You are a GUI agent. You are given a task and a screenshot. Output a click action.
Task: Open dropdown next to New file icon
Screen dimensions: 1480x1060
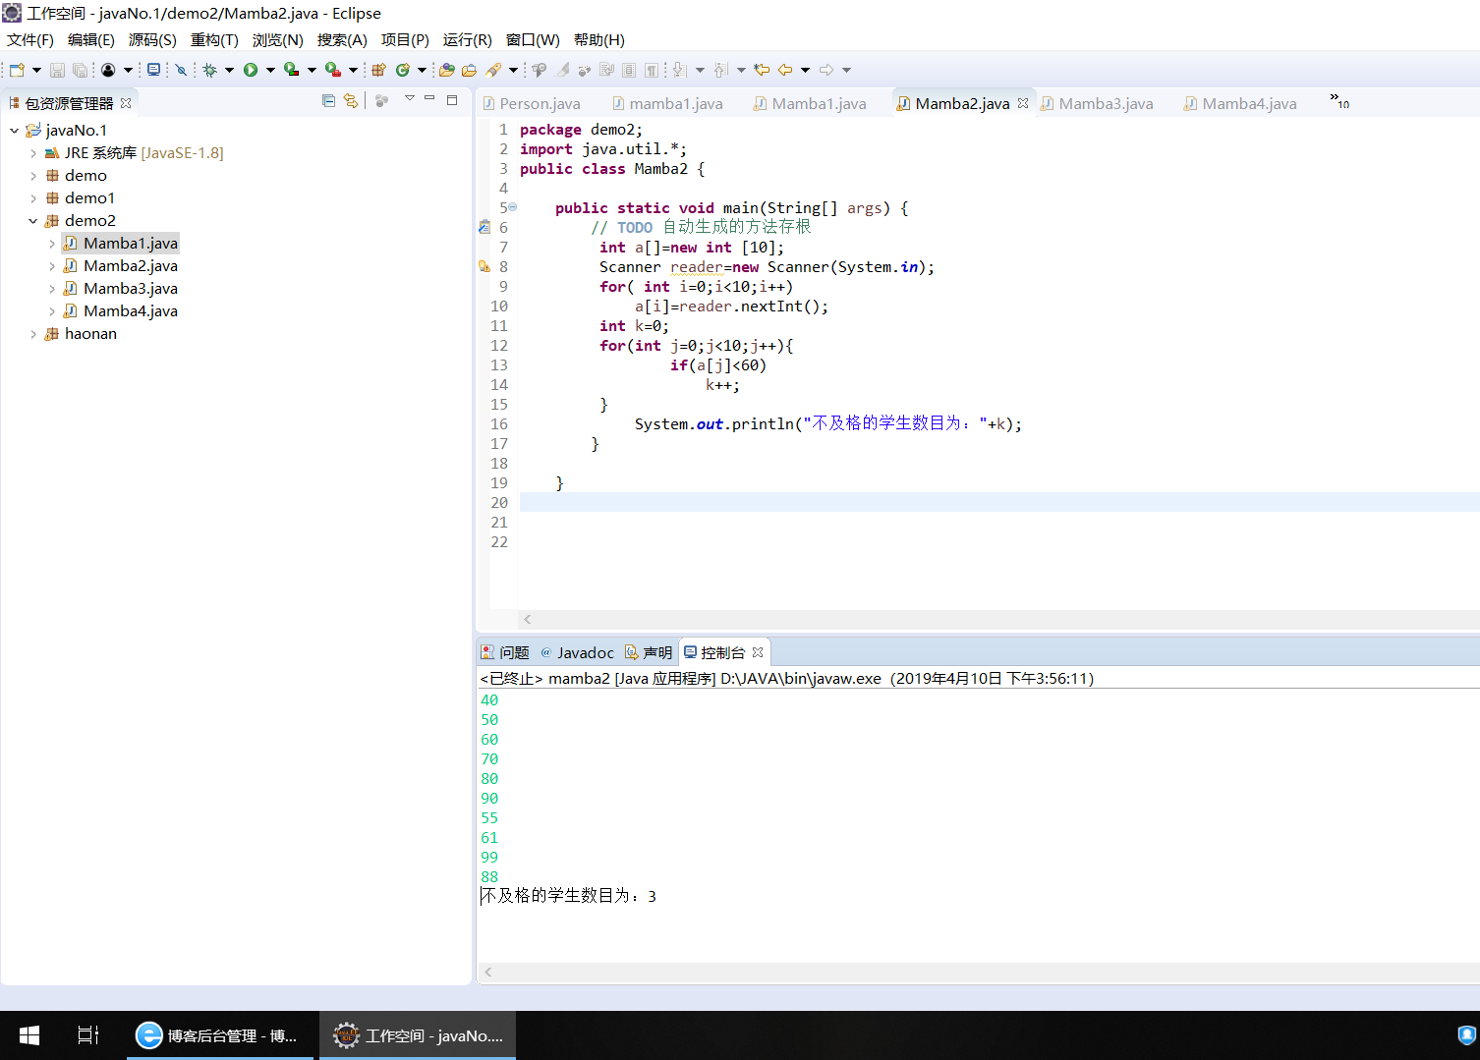point(36,70)
